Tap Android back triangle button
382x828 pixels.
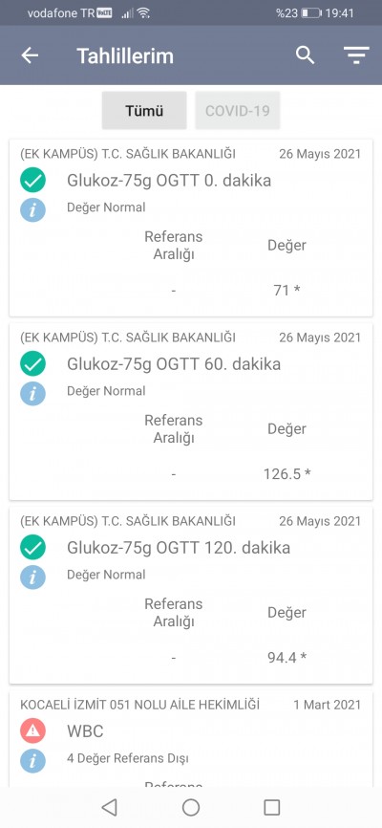109,807
